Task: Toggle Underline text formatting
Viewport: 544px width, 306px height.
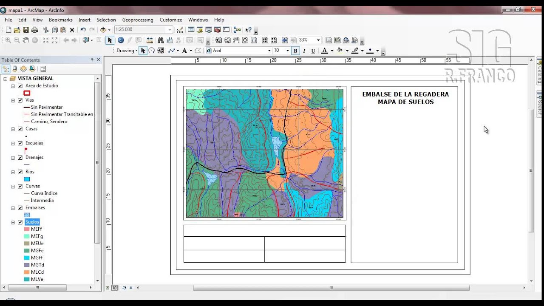Action: coord(313,51)
